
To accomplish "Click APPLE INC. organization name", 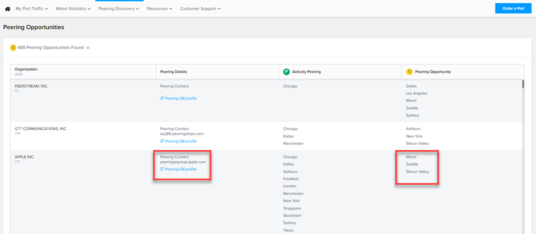I will pos(25,157).
